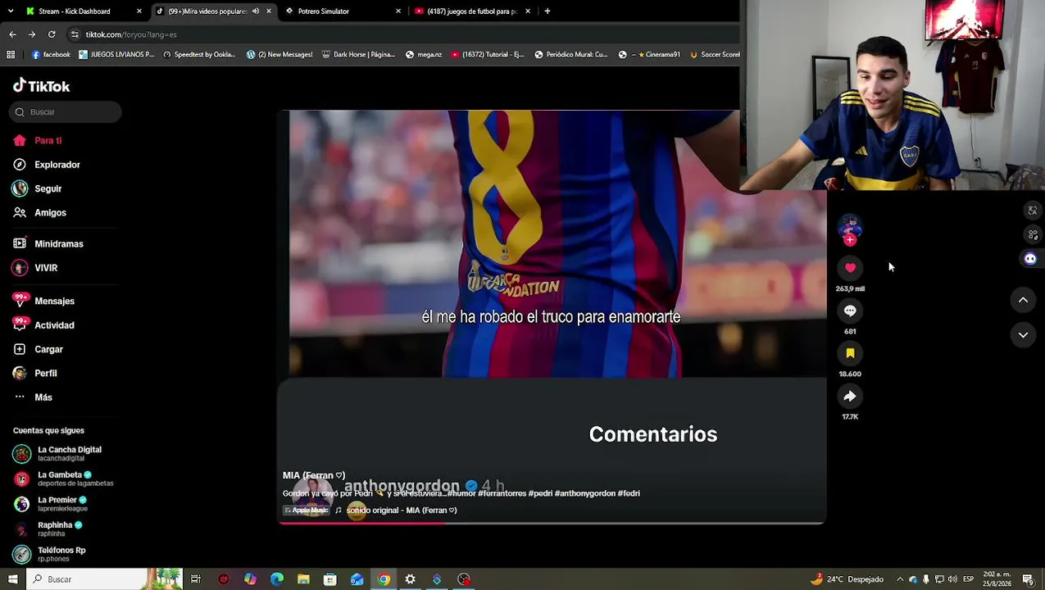Expand the system tray hidden icons

tap(900, 579)
